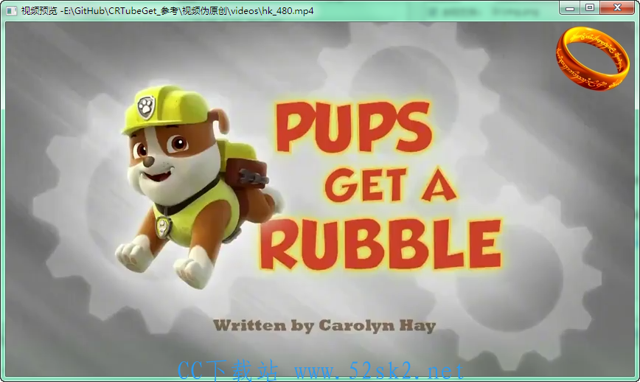
Task: Click the red PUPS title word
Action: click(354, 127)
